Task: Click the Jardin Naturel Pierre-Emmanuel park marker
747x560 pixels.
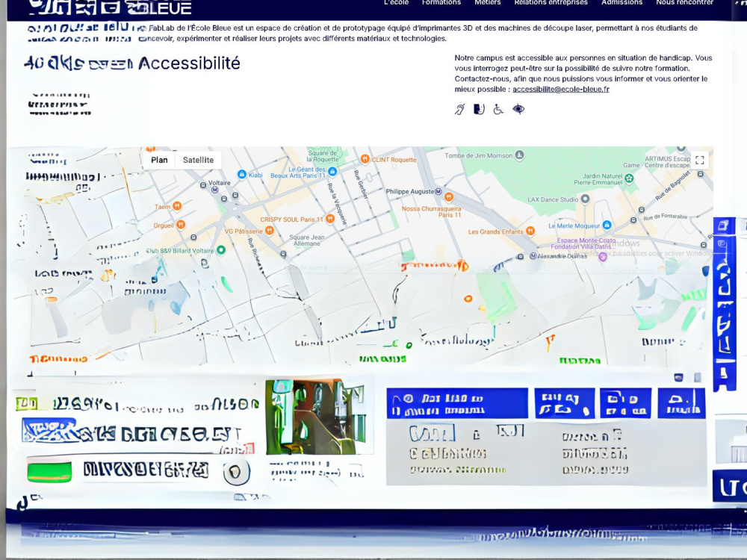Action: tap(629, 178)
